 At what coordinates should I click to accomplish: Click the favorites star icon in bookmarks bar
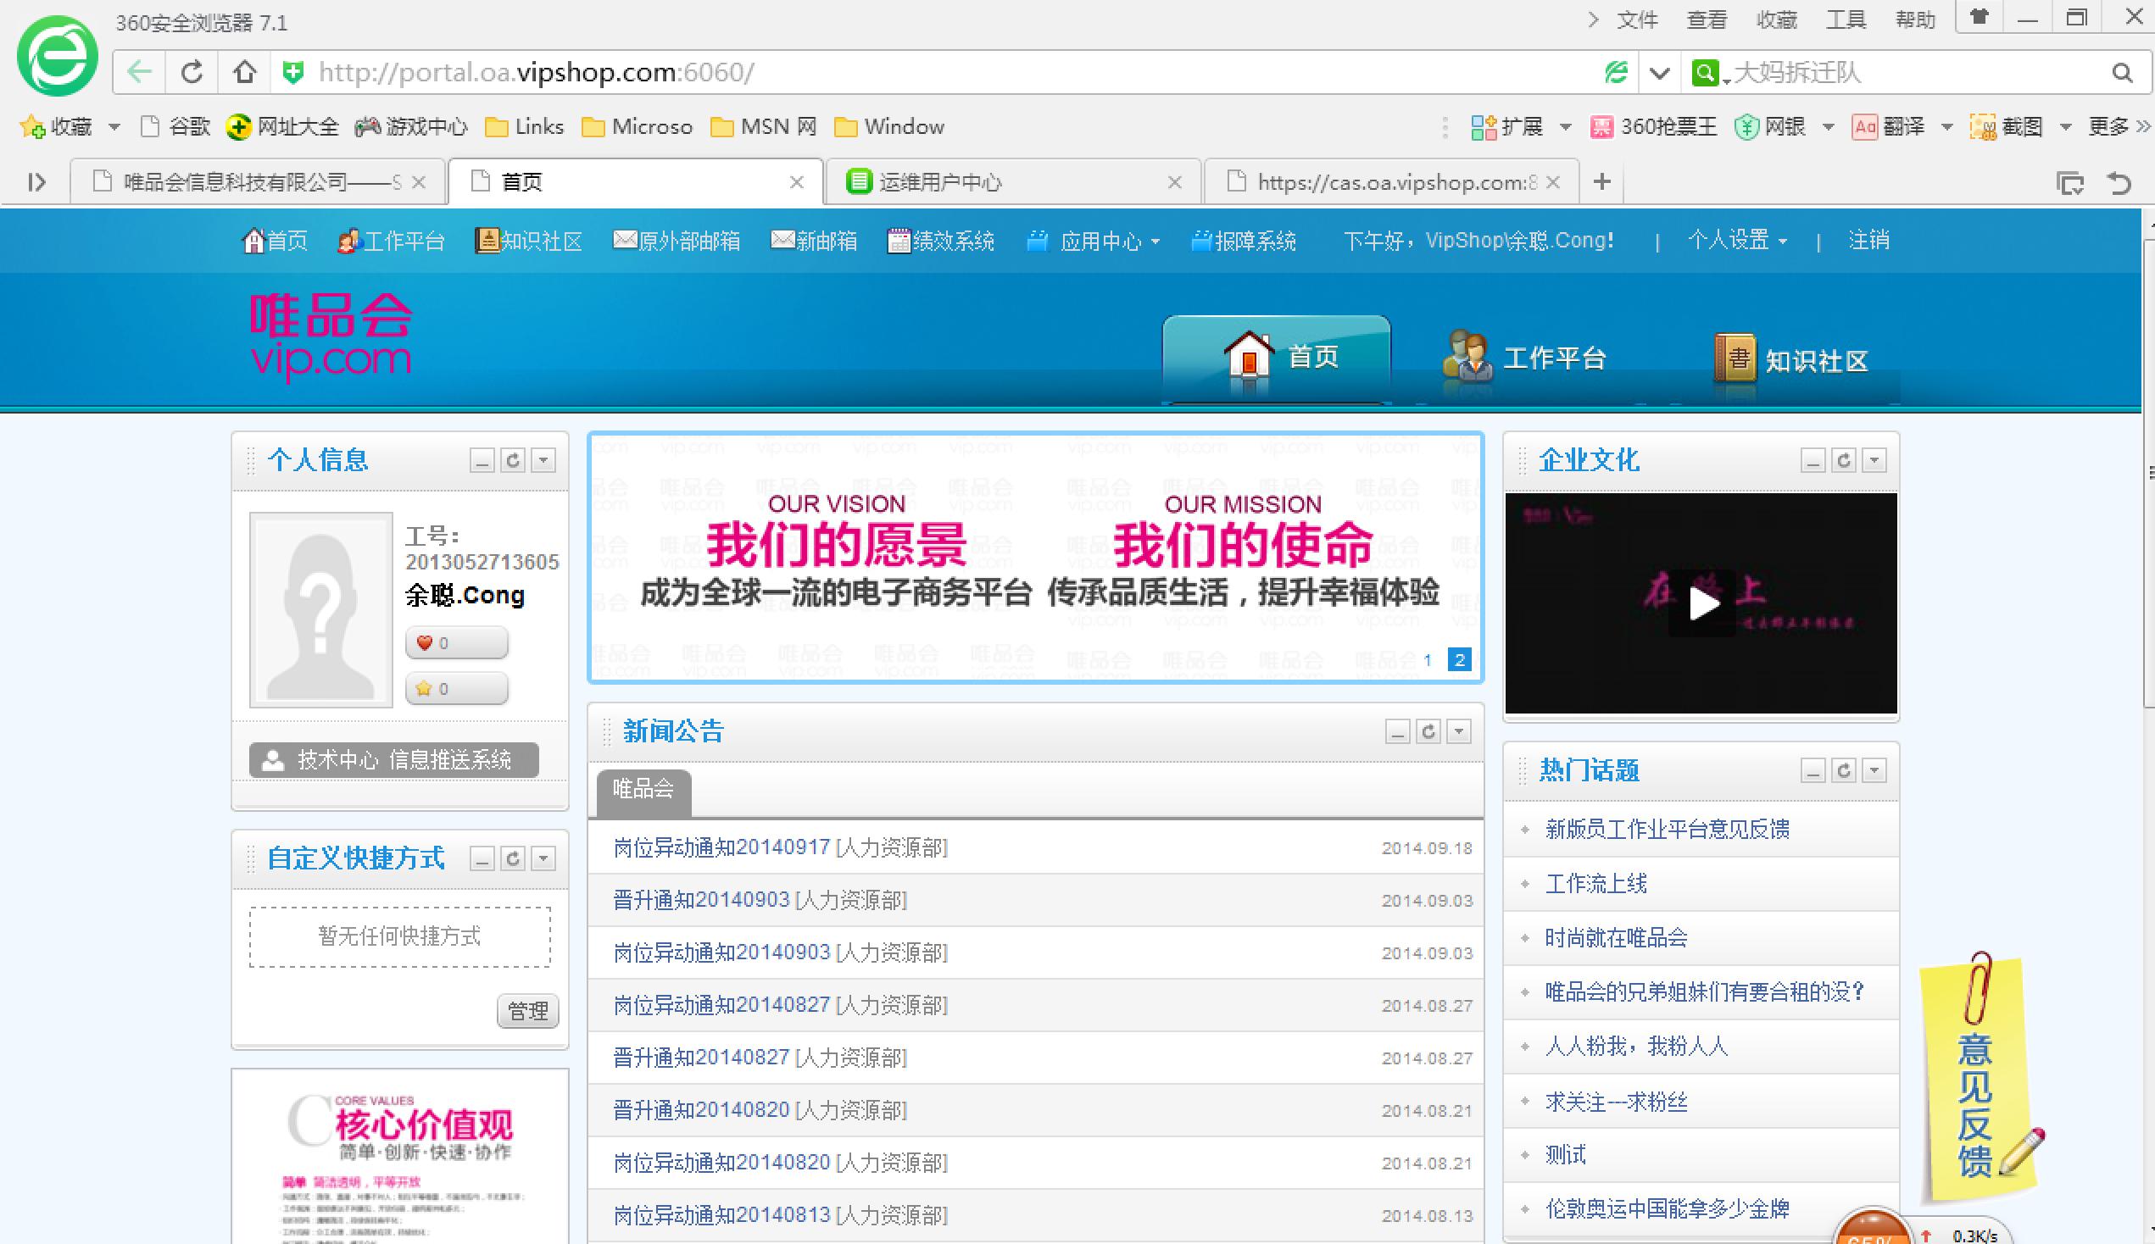tap(32, 126)
